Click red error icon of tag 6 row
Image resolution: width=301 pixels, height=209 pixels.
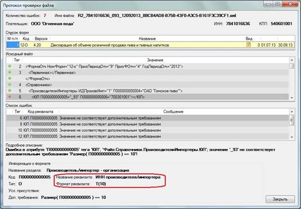coord(10,97)
